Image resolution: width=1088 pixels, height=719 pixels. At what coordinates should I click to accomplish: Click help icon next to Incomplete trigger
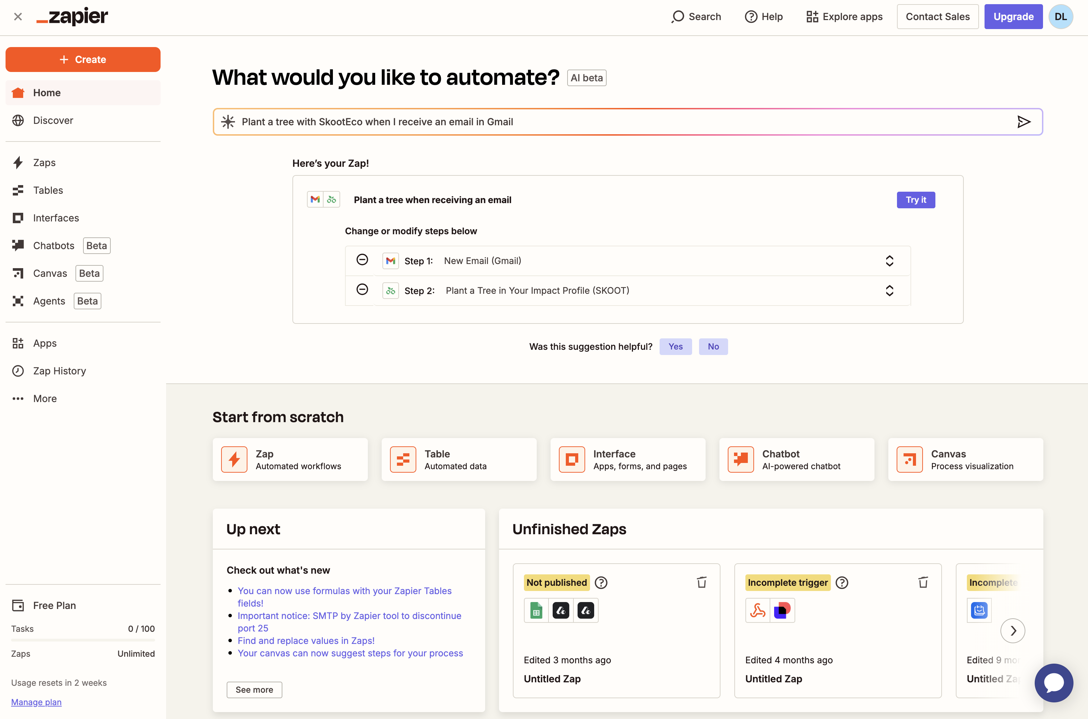(842, 583)
